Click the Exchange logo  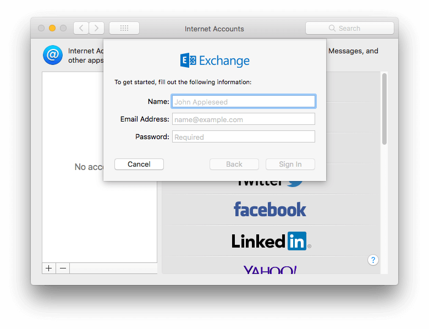pyautogui.click(x=215, y=61)
